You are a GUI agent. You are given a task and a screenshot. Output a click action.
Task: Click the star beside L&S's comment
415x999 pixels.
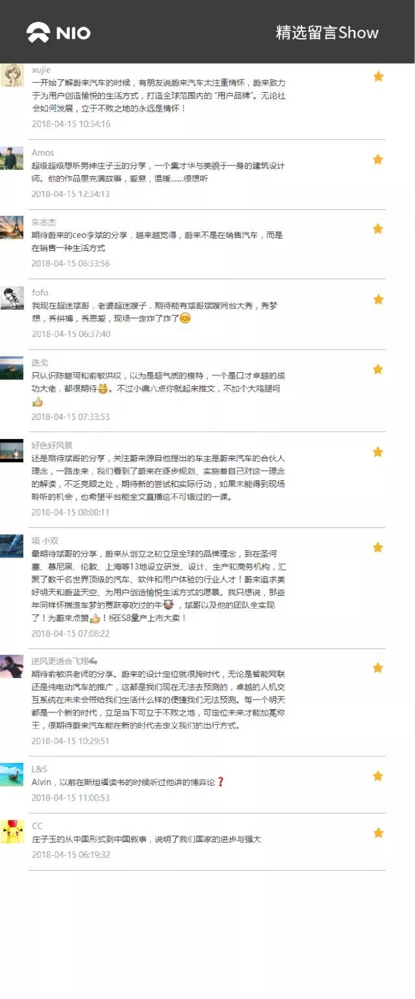click(x=378, y=776)
